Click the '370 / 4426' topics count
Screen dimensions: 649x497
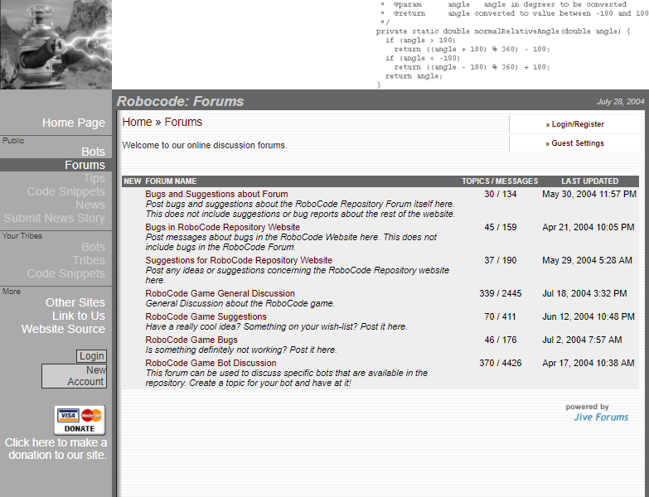501,363
